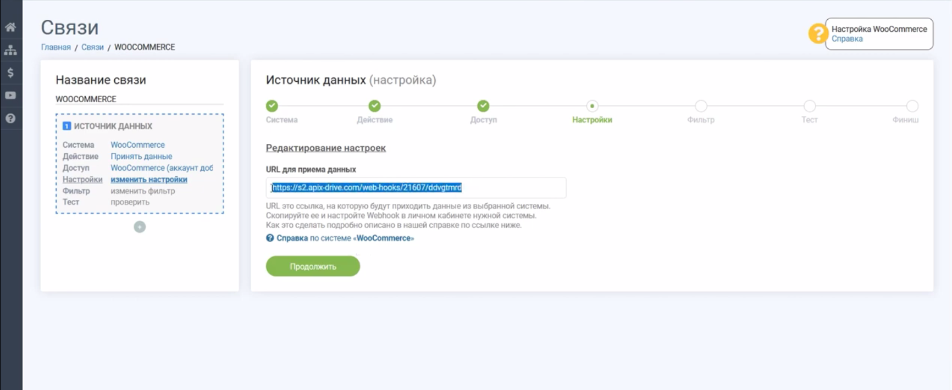
Task: Click the Название связи heading
Action: (x=101, y=80)
